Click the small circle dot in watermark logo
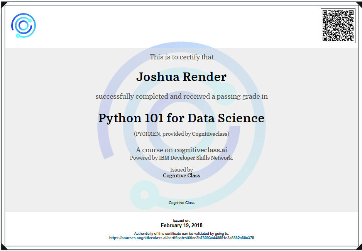Screen dimensions: 362x251 tap(144, 195)
